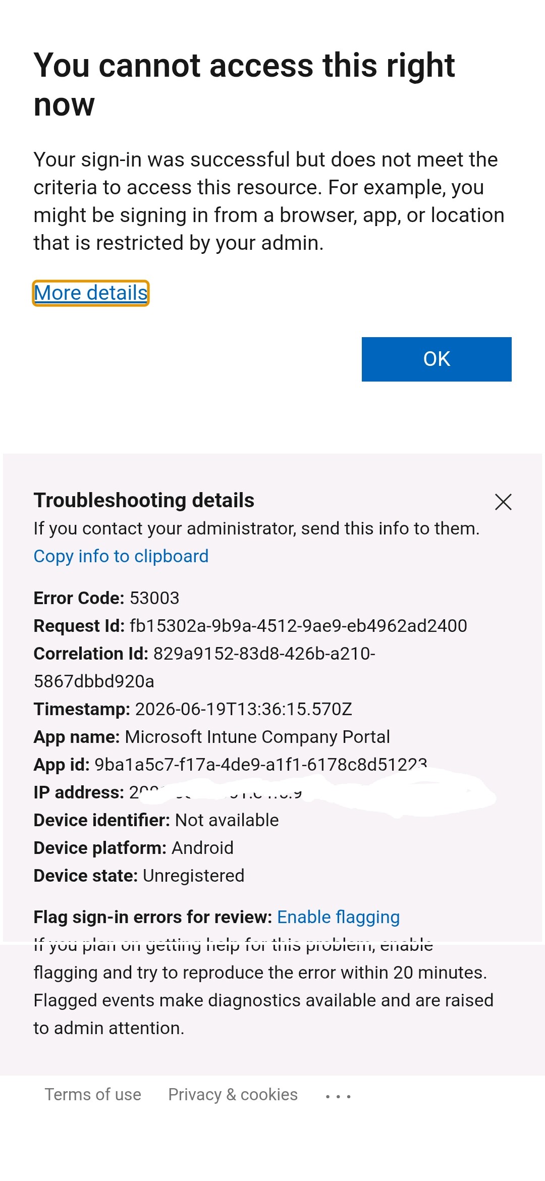Open the More details link
The height and width of the screenshot is (1181, 545).
91,293
